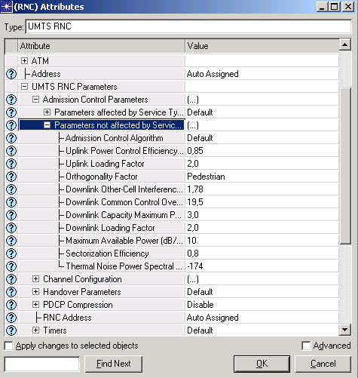The width and height of the screenshot is (358, 378).
Task: Click help icon for Downlink Common Control Overhead
Action: (11, 202)
